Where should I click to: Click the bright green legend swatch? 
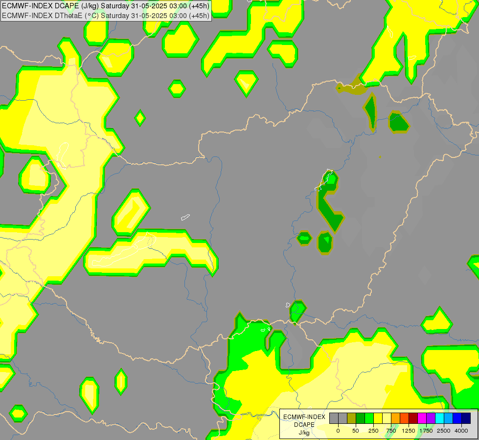pos(369,418)
